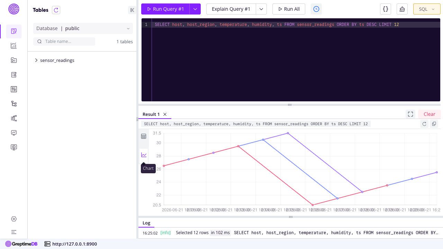Switch result to table view
The image size is (443, 249).
point(144,136)
